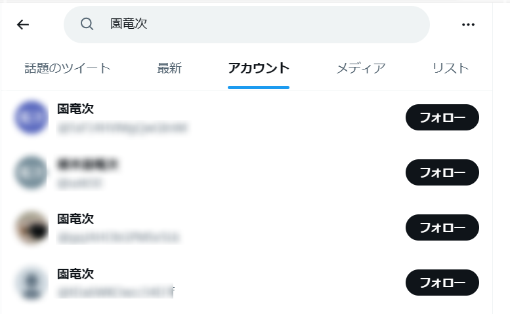Follow the third listed account
Image resolution: width=510 pixels, height=314 pixels.
(442, 227)
